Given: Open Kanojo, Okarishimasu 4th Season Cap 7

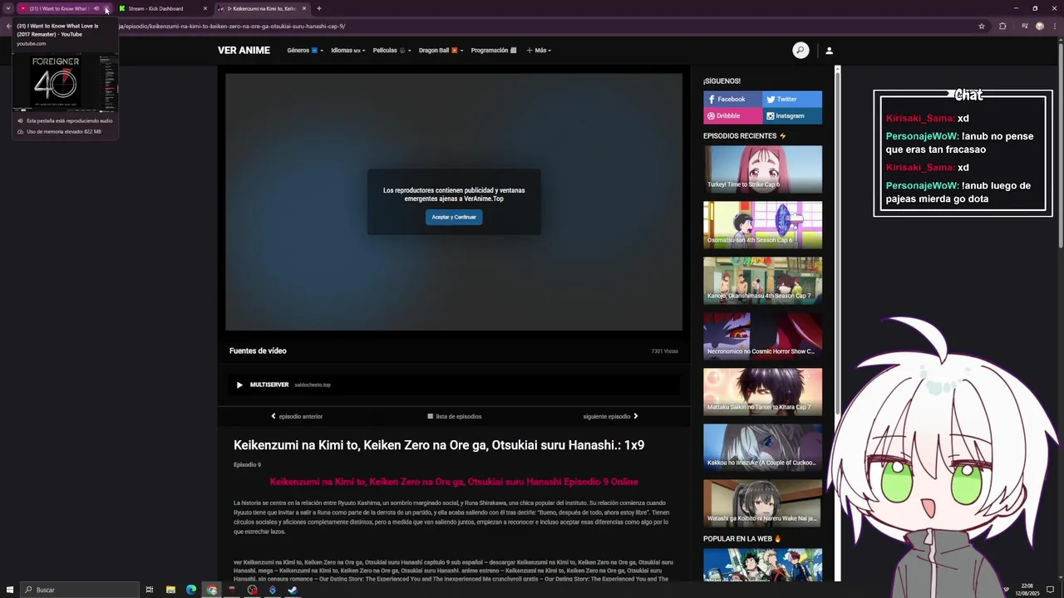Looking at the screenshot, I should click(x=763, y=281).
